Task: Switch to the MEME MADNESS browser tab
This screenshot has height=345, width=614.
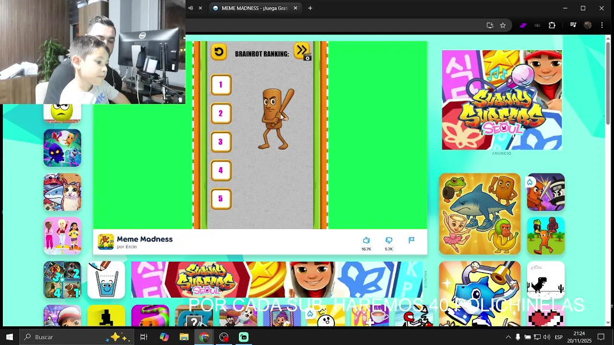Action: [x=254, y=8]
